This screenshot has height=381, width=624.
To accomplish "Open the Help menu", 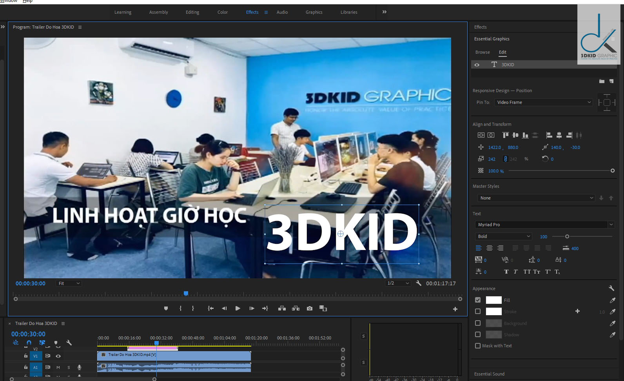I will click(27, 1).
